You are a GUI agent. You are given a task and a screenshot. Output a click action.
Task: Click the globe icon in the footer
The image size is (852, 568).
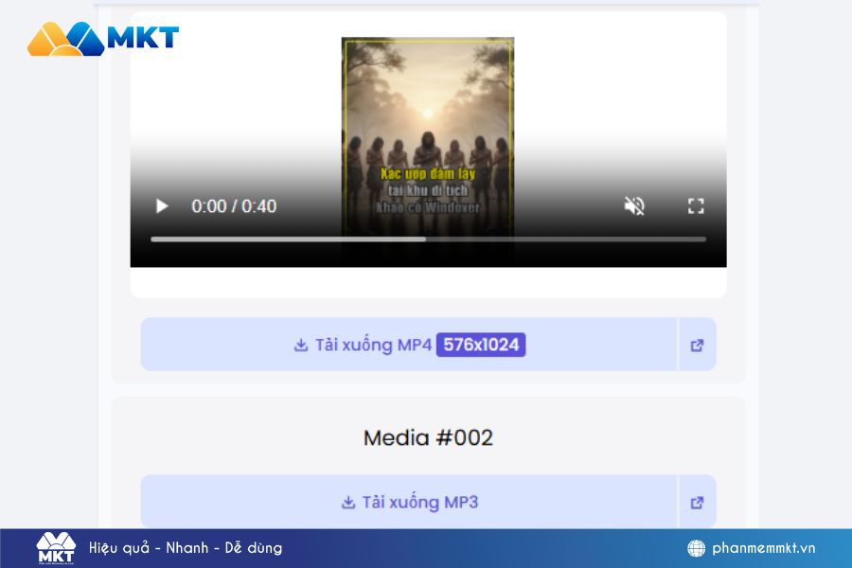click(696, 548)
